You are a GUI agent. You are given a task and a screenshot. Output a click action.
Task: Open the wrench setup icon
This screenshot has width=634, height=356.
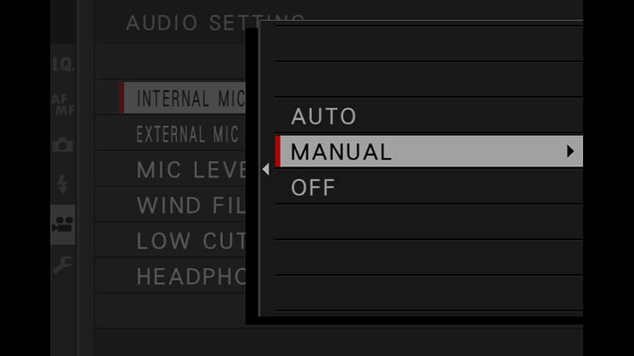click(x=63, y=265)
